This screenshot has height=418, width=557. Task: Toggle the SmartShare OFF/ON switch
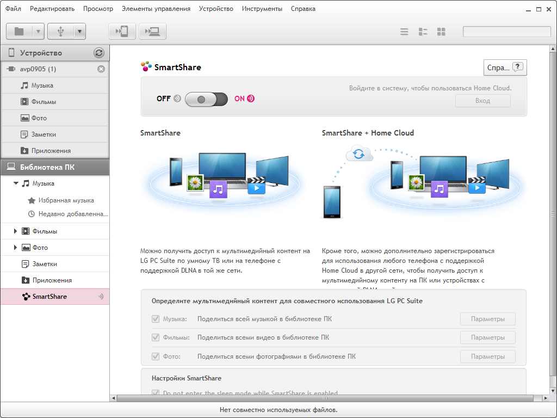[206, 100]
